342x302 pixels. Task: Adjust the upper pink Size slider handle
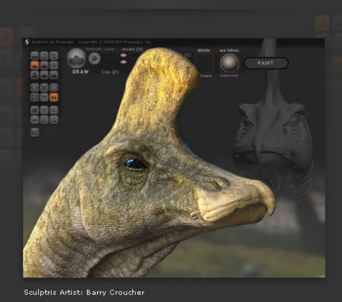[x=123, y=56]
